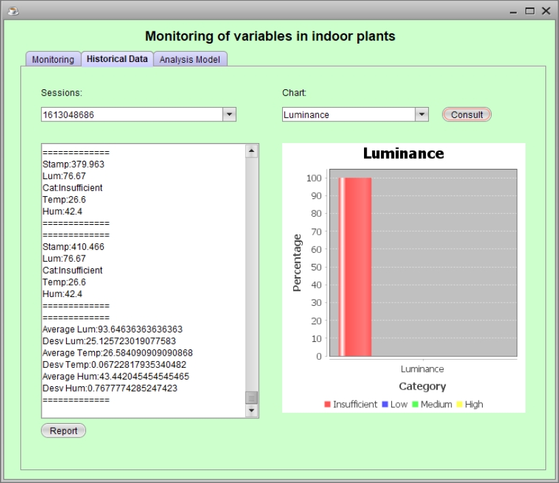Screen dimensions: 559x483
Task: Click the yellow High legend swatch
Action: click(459, 405)
